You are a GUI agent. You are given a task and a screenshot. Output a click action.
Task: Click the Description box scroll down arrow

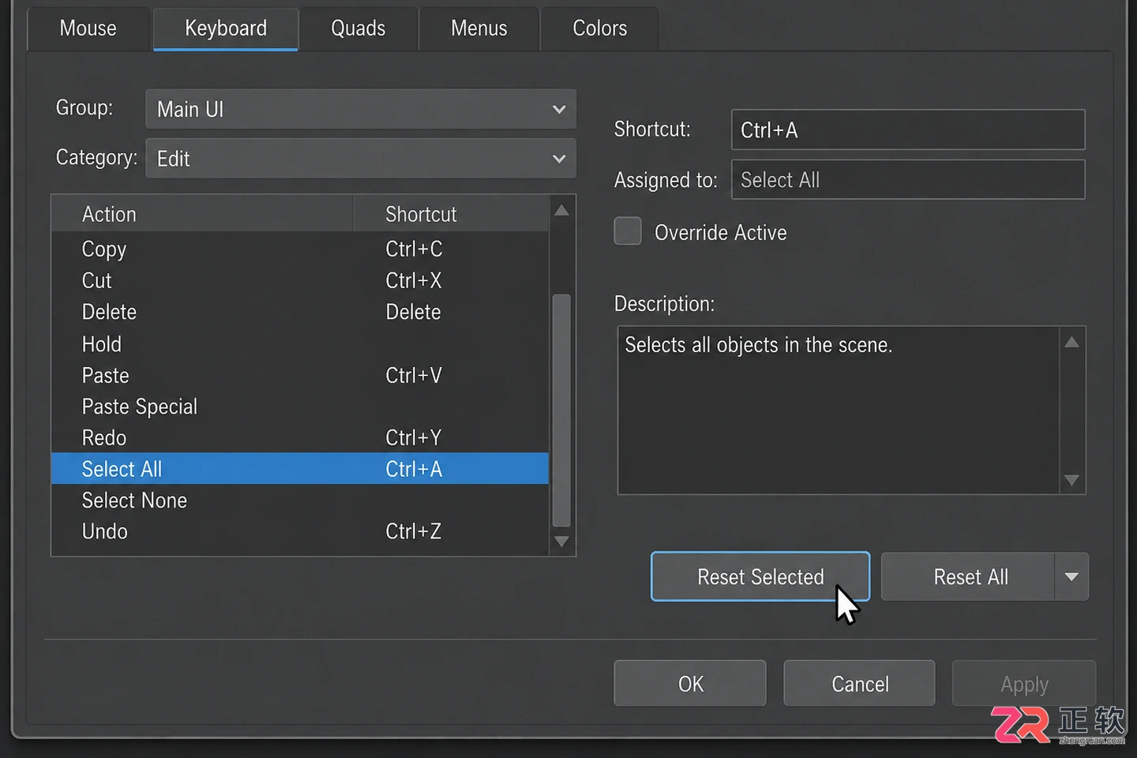click(1071, 480)
